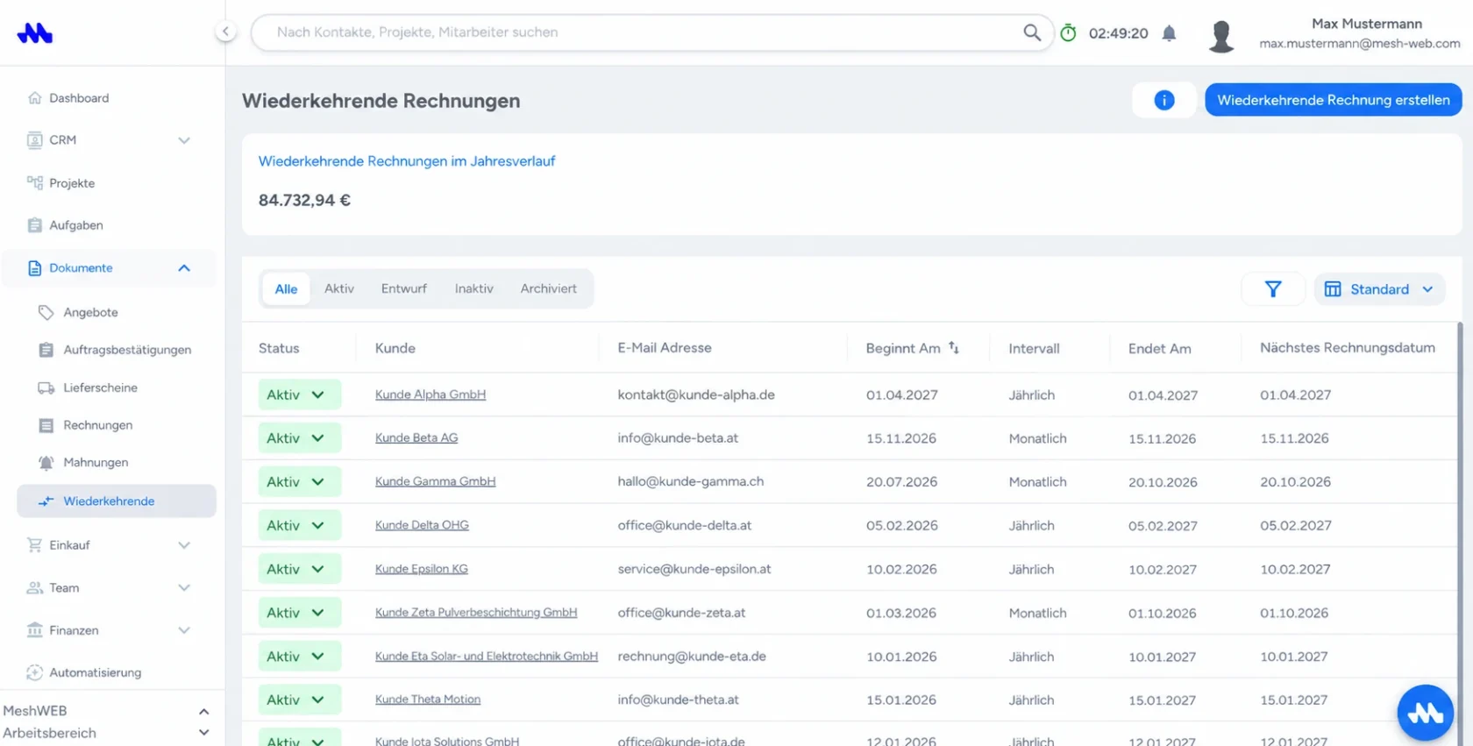
Task: Change status of Kunde Zeta Pulverbeschichtung
Action: point(299,613)
